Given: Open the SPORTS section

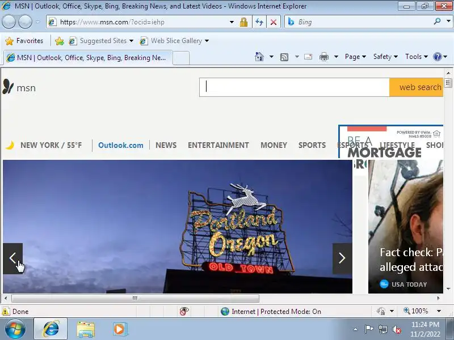Looking at the screenshot, I should coord(312,145).
